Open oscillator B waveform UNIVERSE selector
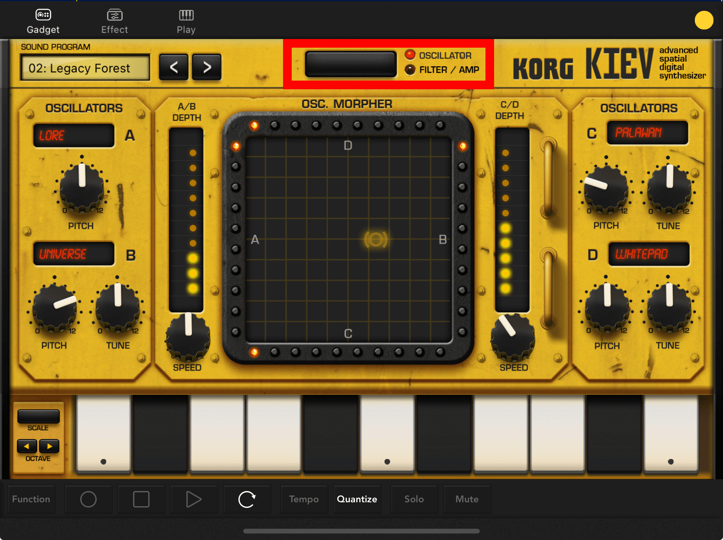Screen dimensions: 723x540 point(74,254)
